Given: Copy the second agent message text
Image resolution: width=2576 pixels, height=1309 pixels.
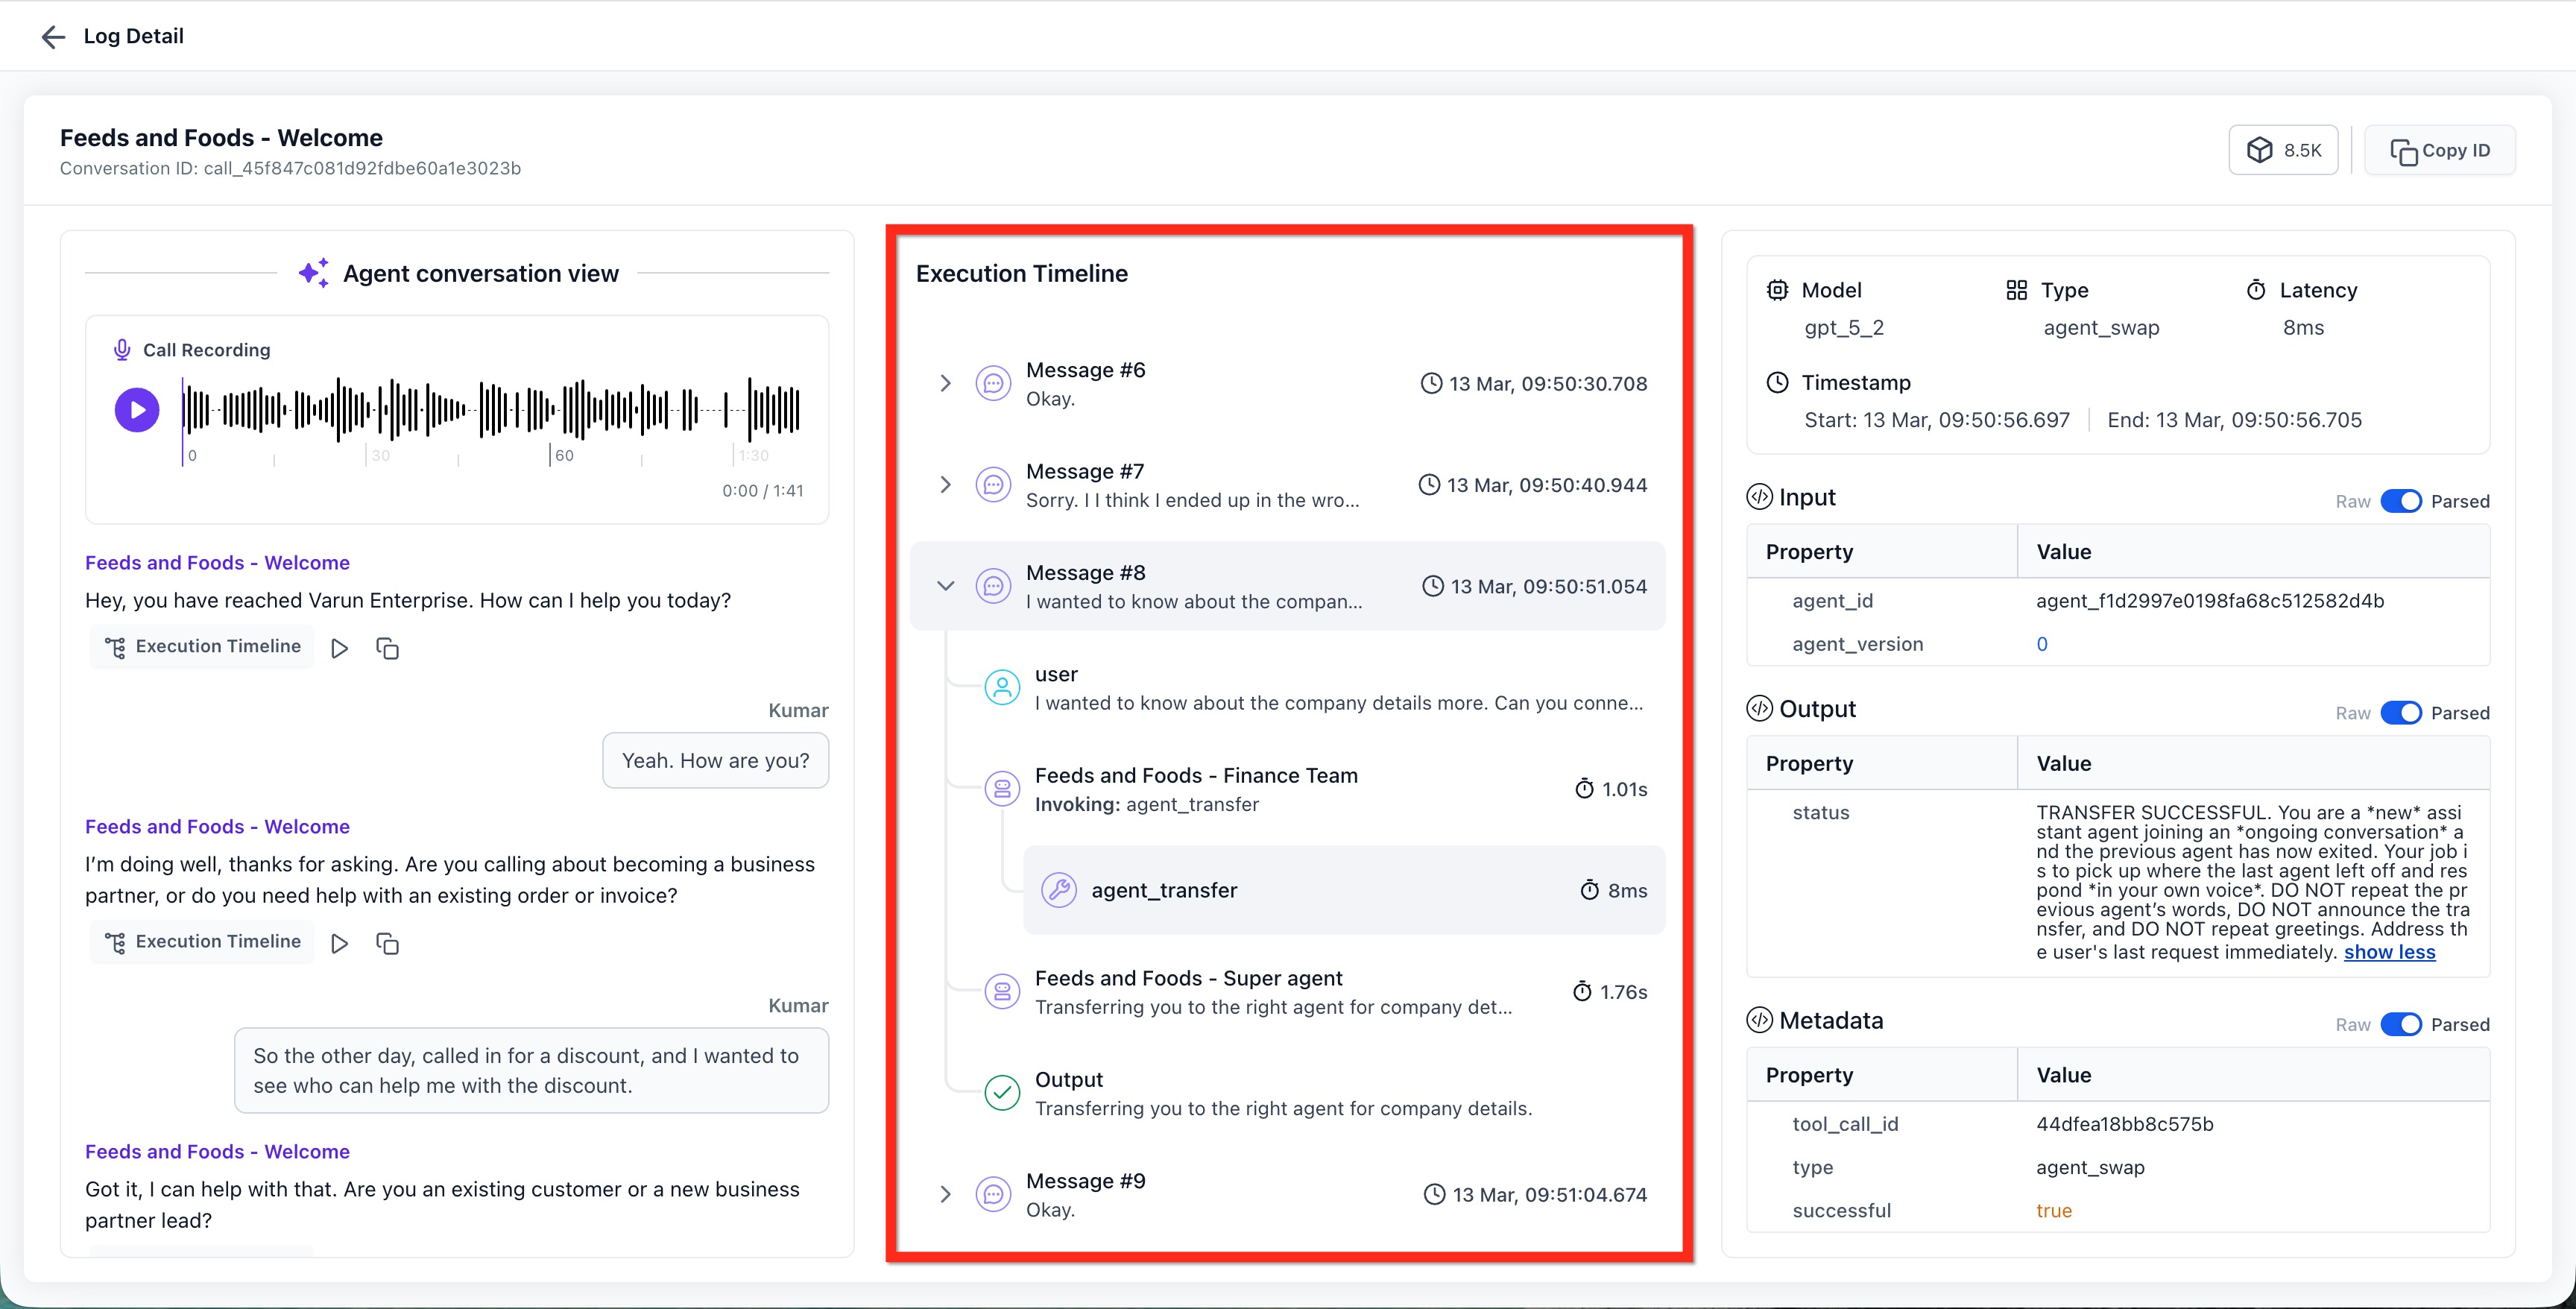Looking at the screenshot, I should point(387,944).
